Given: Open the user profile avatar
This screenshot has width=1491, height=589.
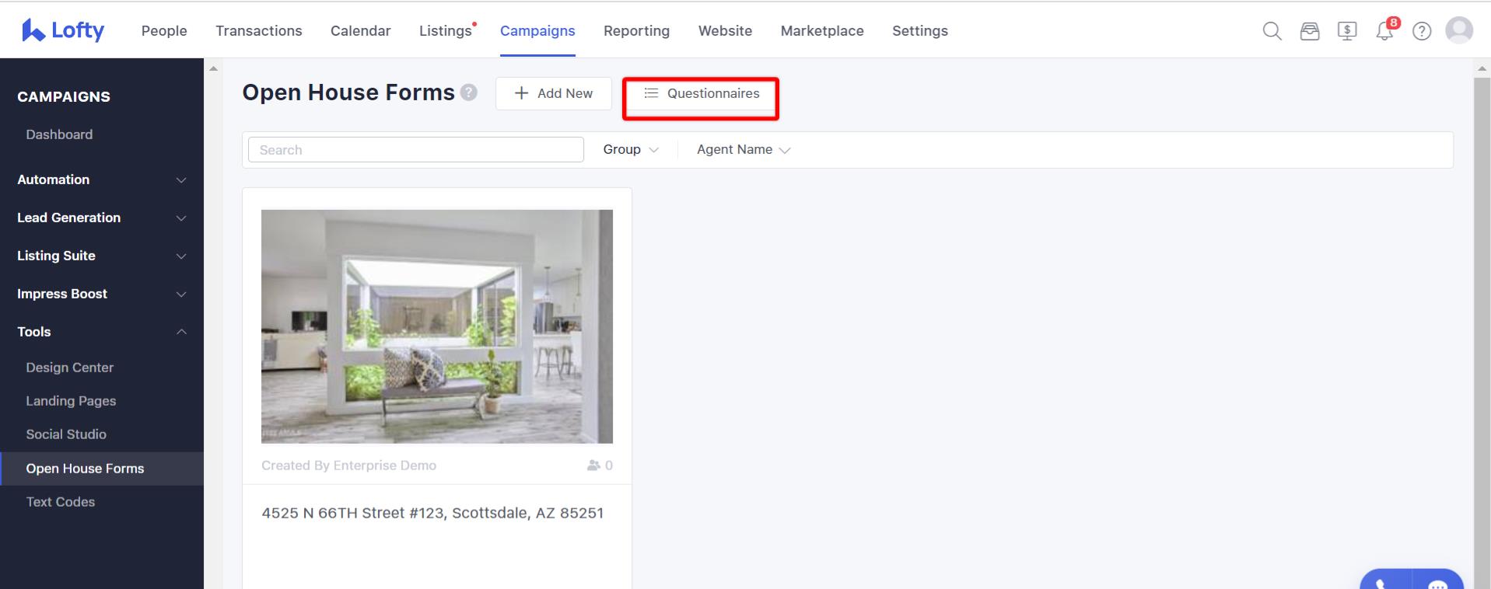Looking at the screenshot, I should [1459, 30].
